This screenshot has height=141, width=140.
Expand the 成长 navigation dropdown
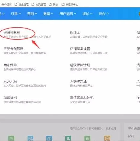tap(87, 14)
